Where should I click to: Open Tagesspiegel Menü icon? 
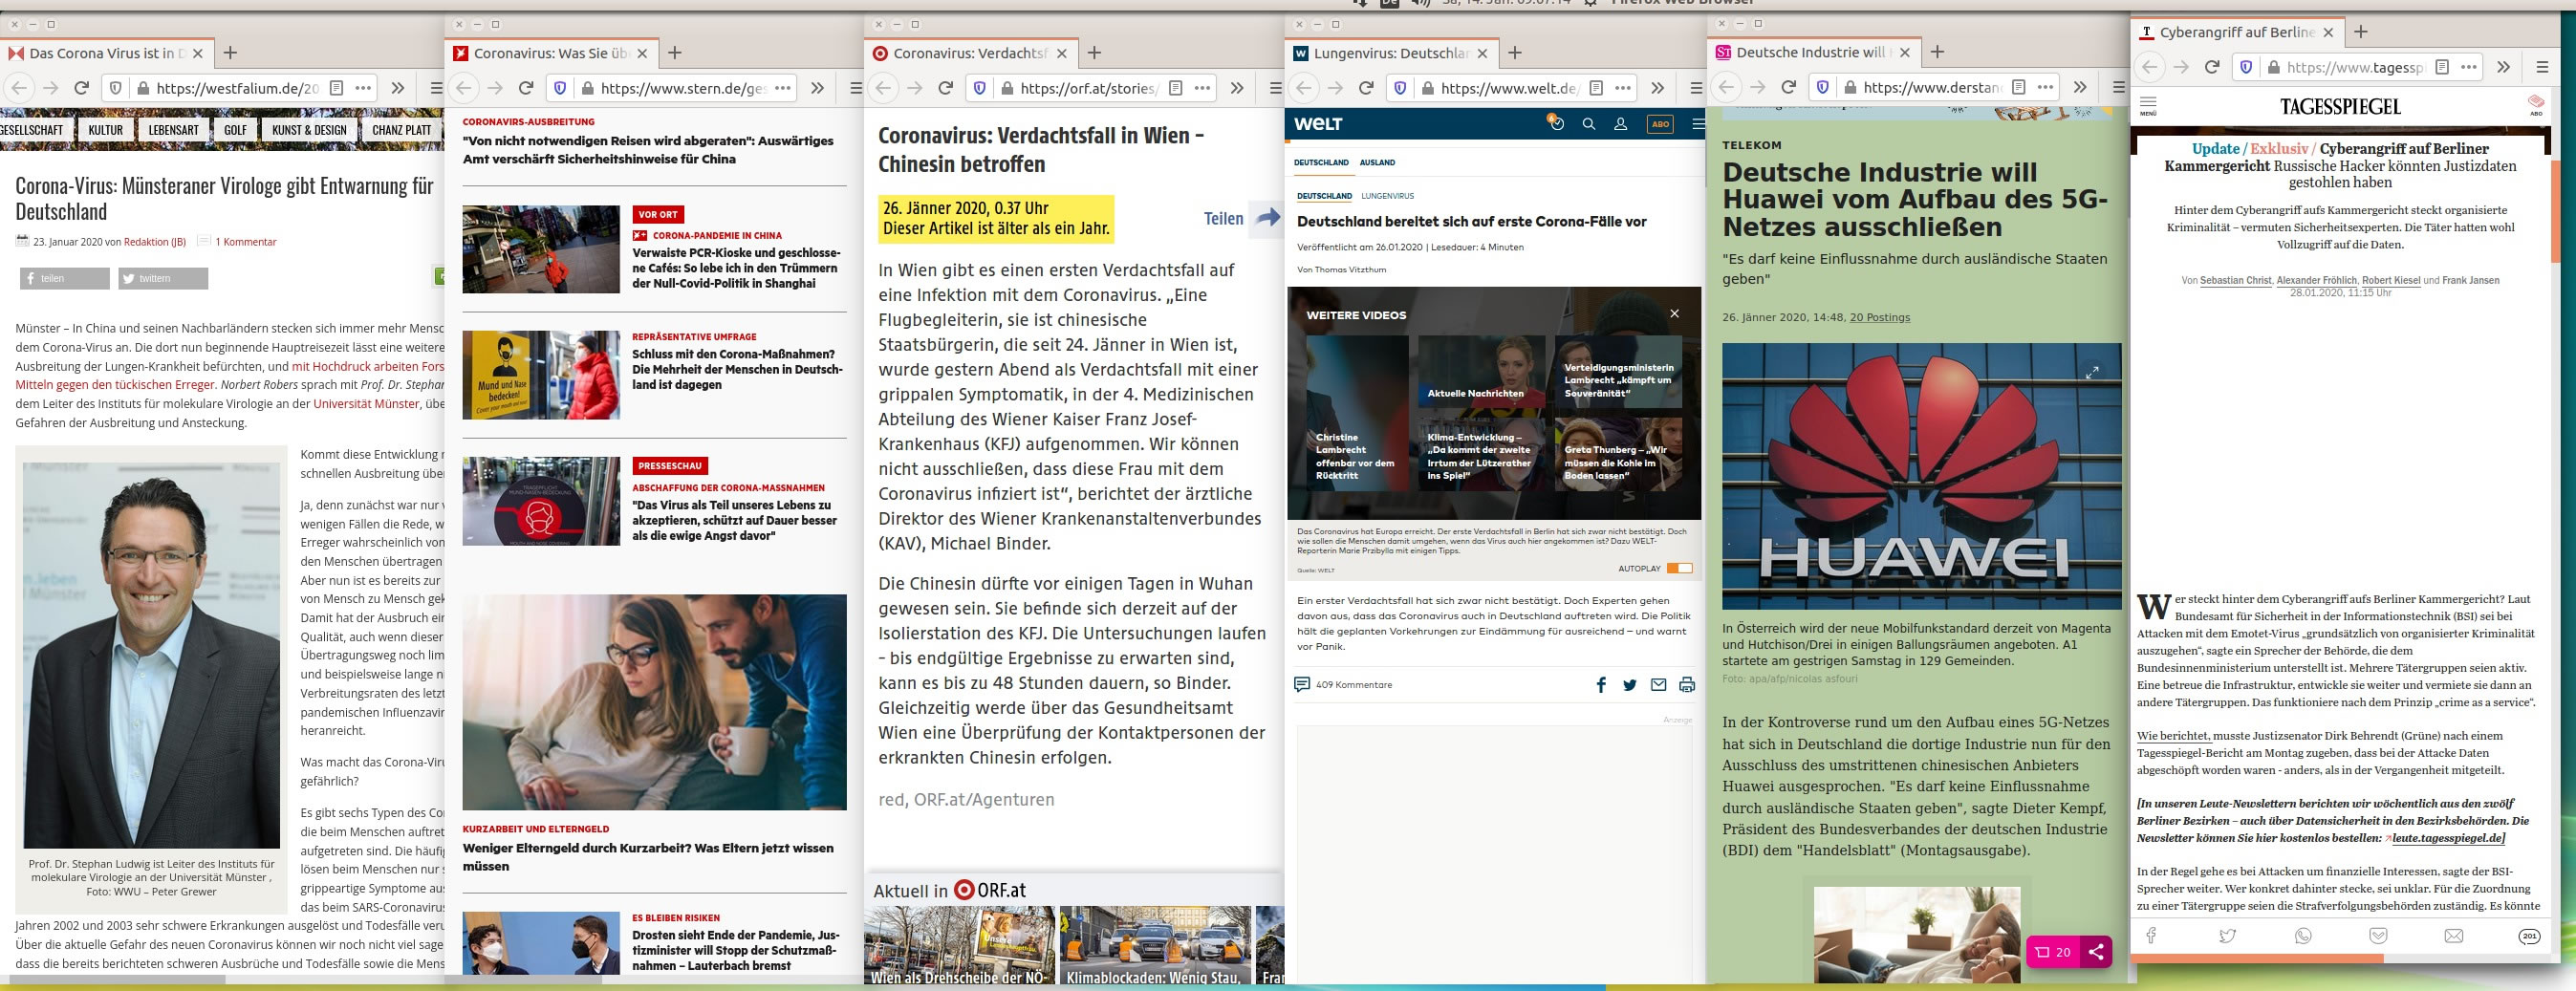[2148, 106]
